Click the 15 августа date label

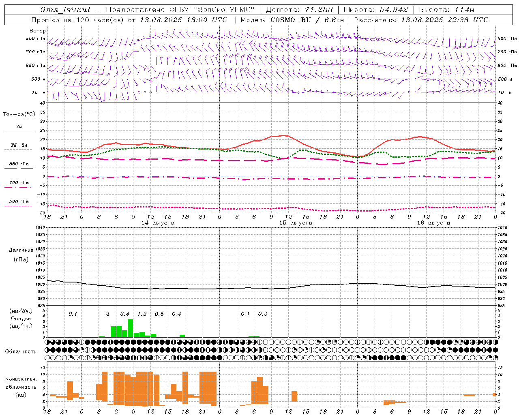(x=296, y=223)
